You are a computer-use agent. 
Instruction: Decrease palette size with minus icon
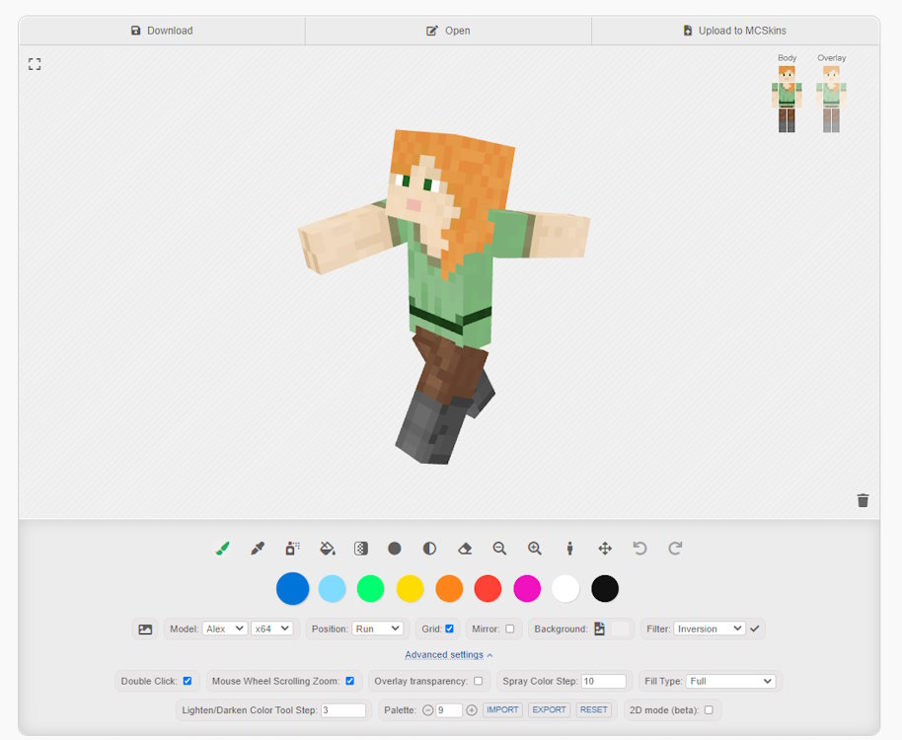[427, 710]
